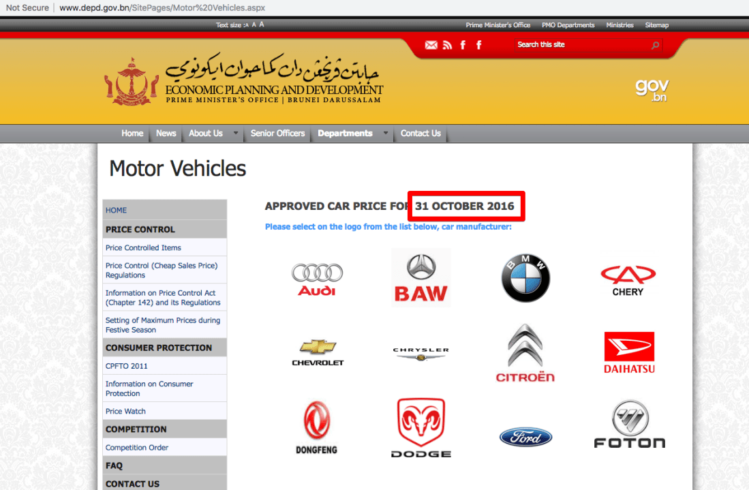Screen dimensions: 749x490
Task: Click the search magnifier icon
Action: 654,45
